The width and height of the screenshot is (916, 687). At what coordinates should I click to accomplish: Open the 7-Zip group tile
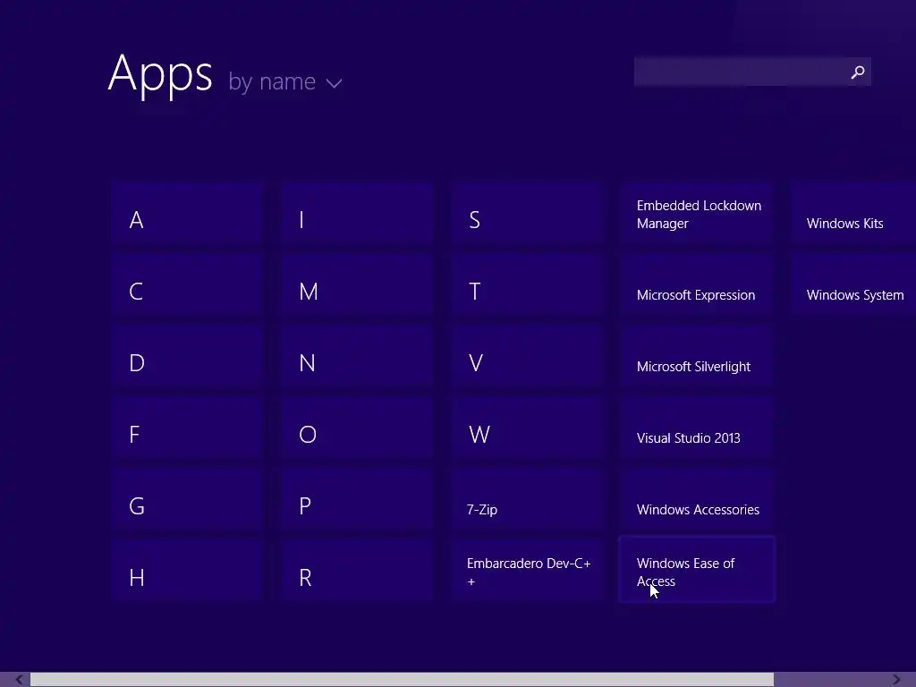(527, 499)
